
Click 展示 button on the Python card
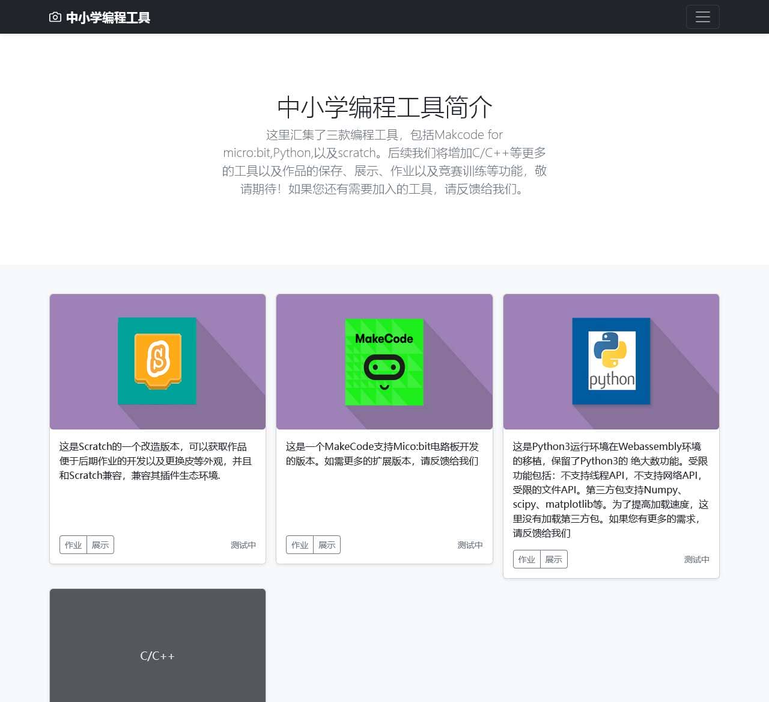point(554,559)
